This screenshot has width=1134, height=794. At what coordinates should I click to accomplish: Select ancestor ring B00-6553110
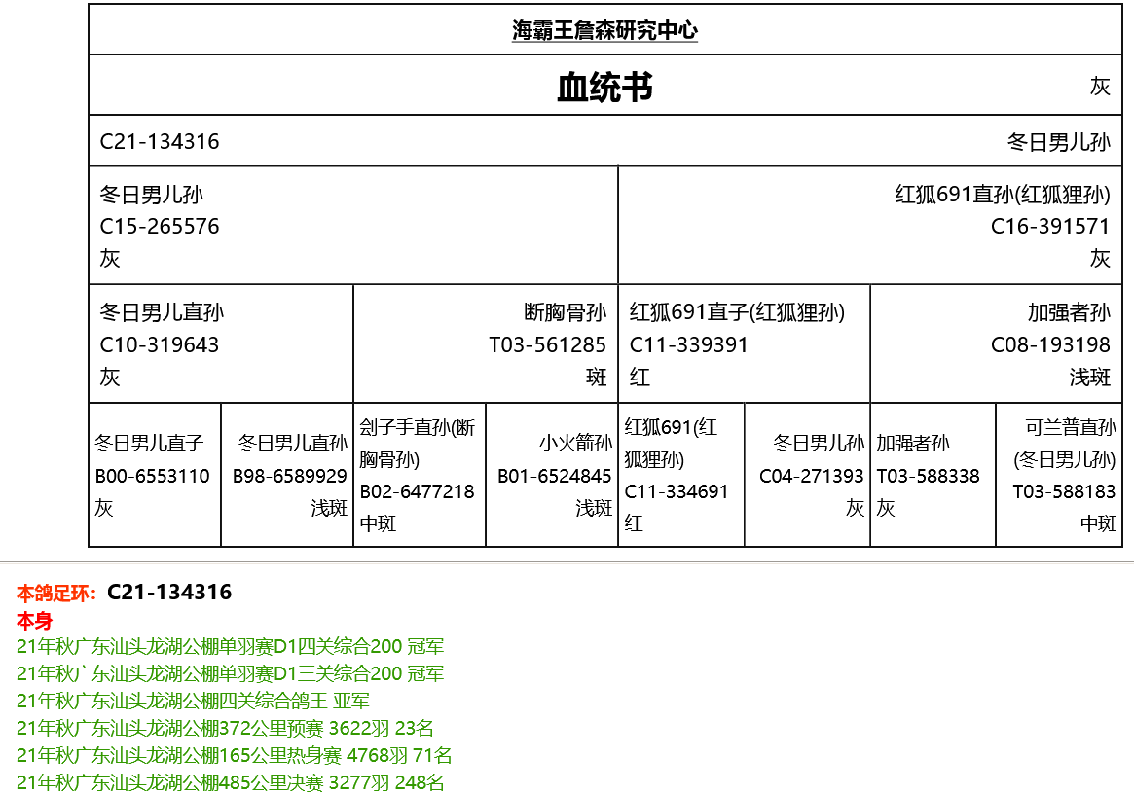tap(153, 476)
